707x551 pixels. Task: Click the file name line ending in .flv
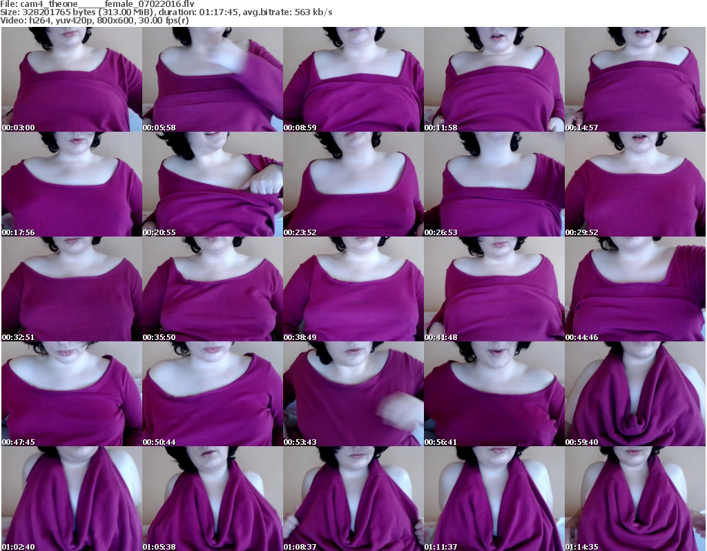tap(97, 4)
